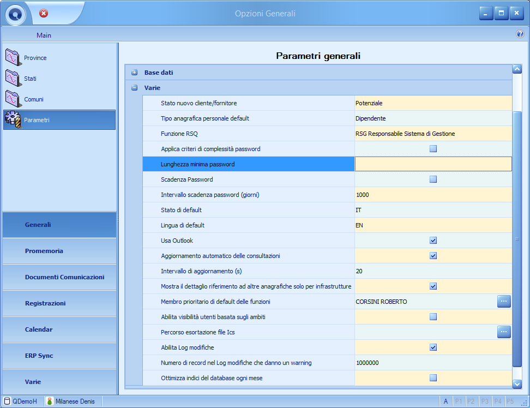
Task: Browse for Membro prioritario with ellipsis button
Action: tap(504, 301)
